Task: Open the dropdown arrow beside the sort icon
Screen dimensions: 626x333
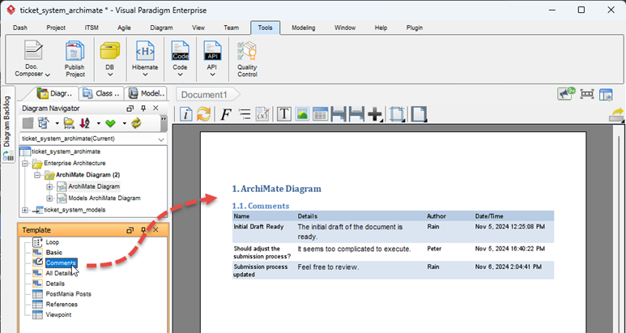Action: (98, 123)
